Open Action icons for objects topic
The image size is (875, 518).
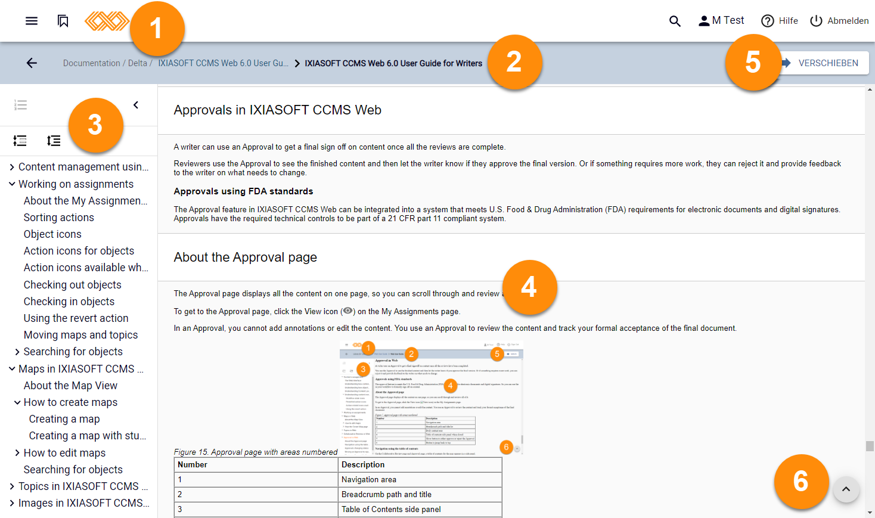79,251
